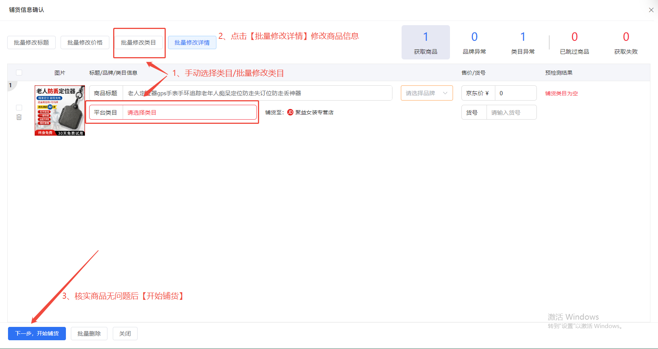Image resolution: width=658 pixels, height=349 pixels.
Task: Click 下一步，开始铺货 button
Action: click(37, 333)
